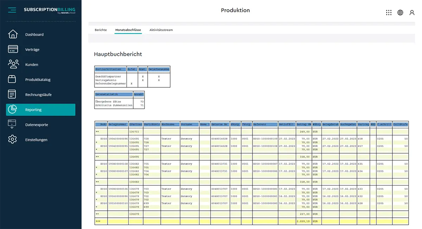Open the Einstellungen gear icon
This screenshot has width=422, height=229.
(x=12, y=140)
